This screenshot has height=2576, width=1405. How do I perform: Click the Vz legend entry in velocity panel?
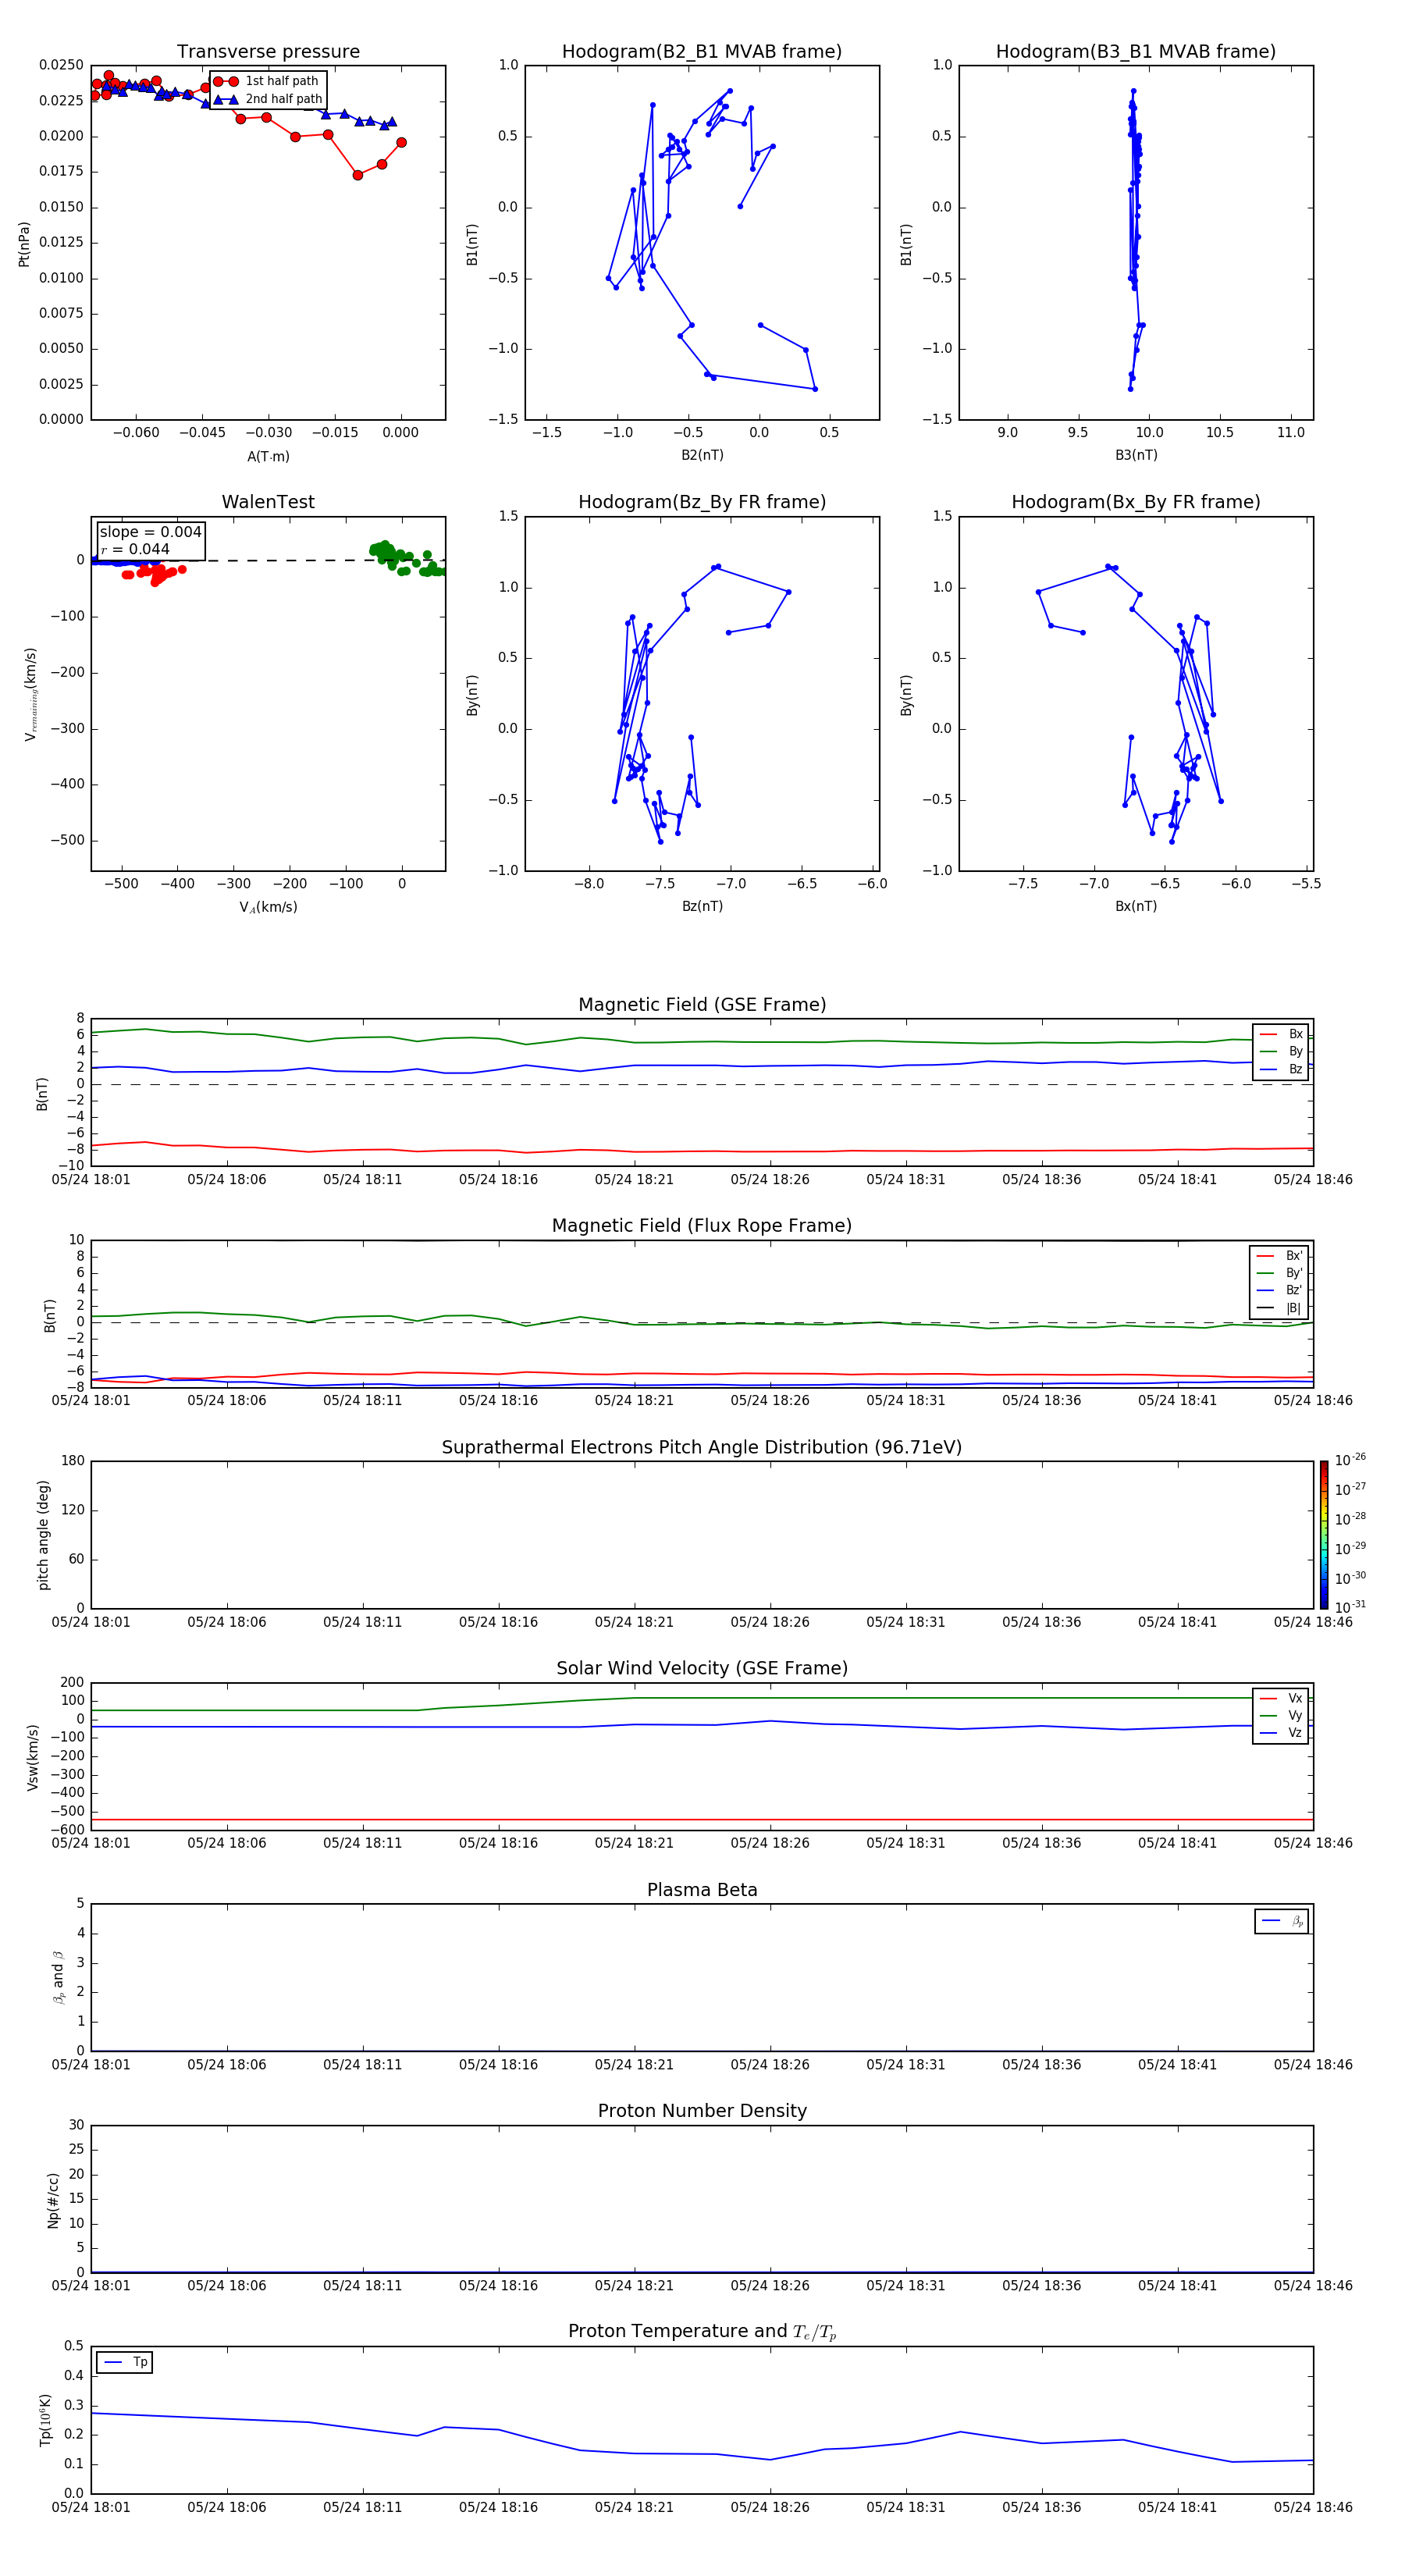pyautogui.click(x=1281, y=1733)
